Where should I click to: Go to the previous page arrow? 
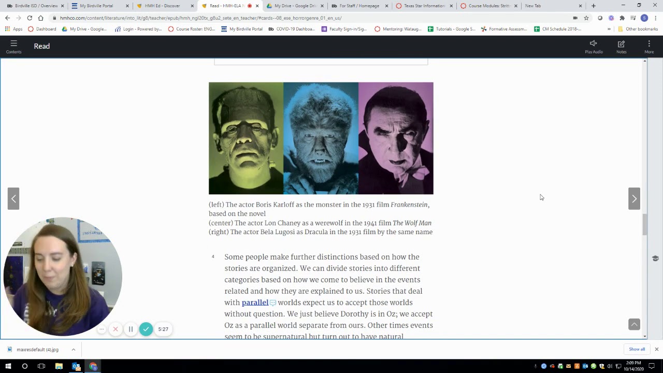(13, 198)
